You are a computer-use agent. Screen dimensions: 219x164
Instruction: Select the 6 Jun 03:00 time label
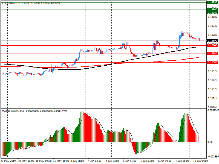(147, 161)
